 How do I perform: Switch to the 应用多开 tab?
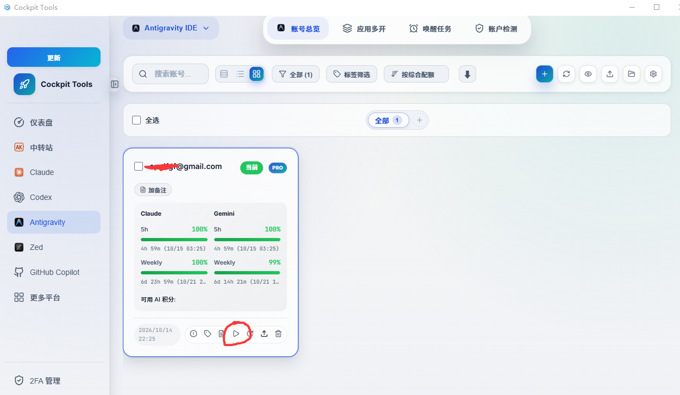click(364, 29)
